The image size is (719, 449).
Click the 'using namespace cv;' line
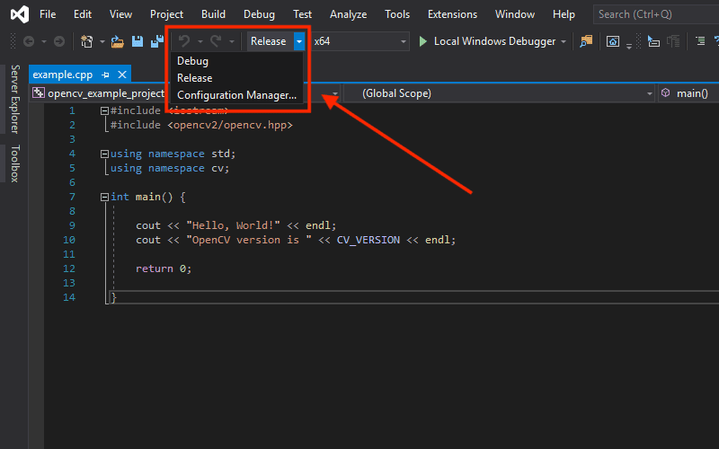pyautogui.click(x=169, y=168)
